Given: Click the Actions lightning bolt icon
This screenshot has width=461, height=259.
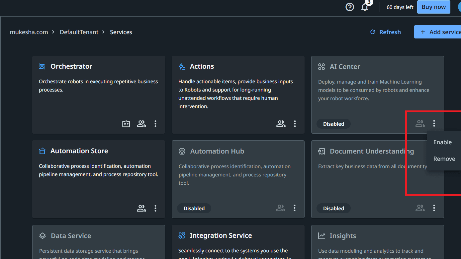Looking at the screenshot, I should pyautogui.click(x=181, y=66).
